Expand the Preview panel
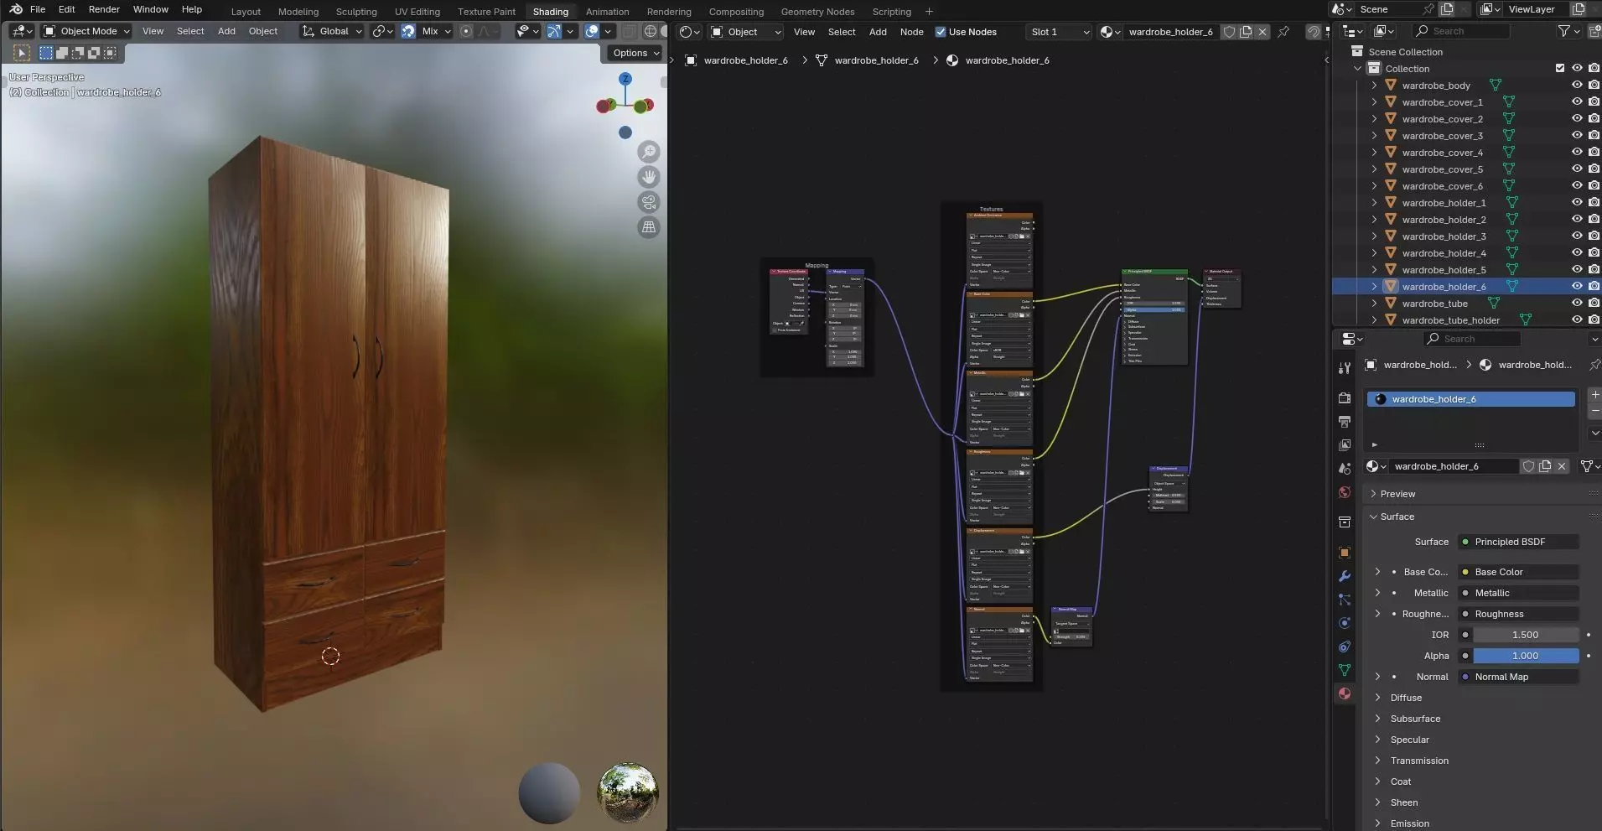The width and height of the screenshot is (1602, 831). (1397, 494)
